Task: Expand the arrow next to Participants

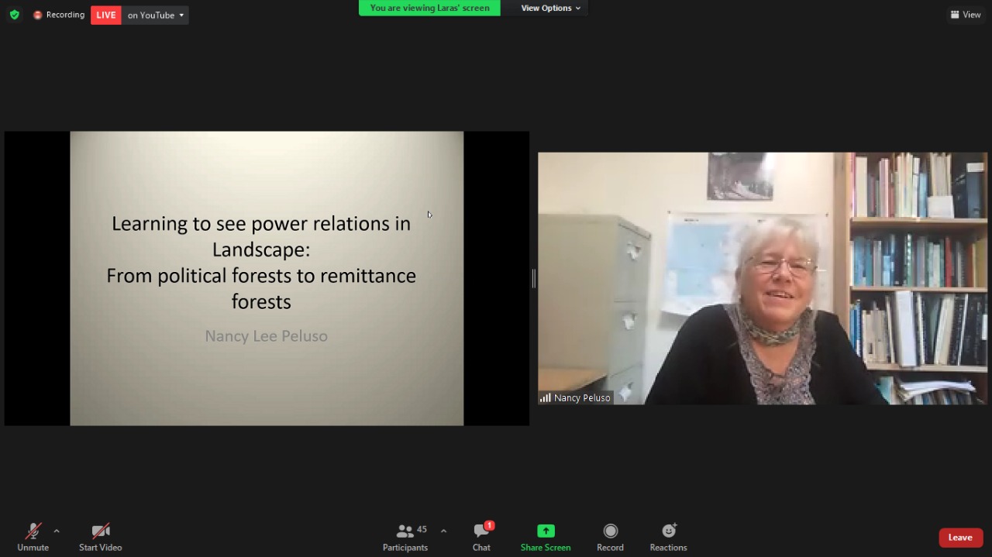Action: point(443,531)
